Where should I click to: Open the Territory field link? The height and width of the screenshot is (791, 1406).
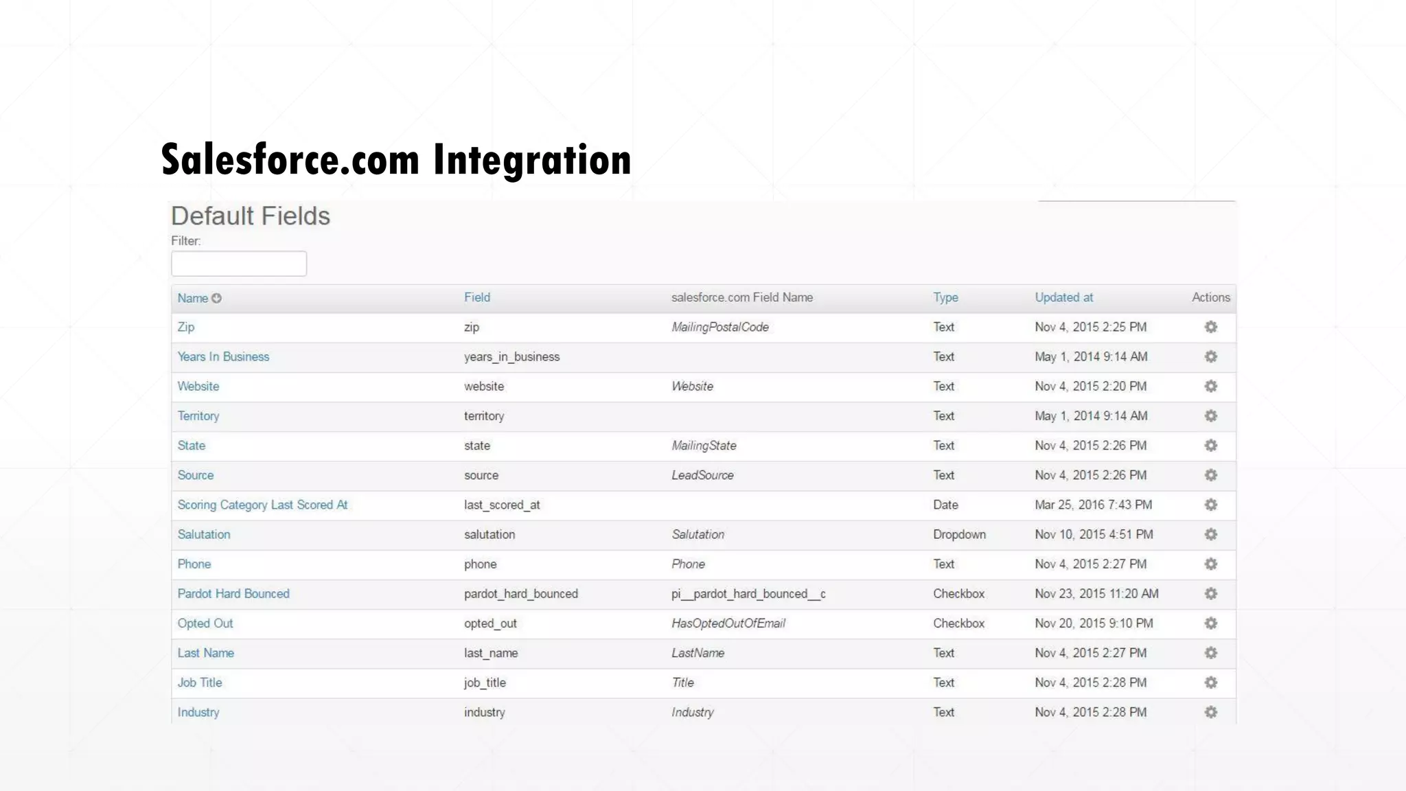[x=198, y=416]
